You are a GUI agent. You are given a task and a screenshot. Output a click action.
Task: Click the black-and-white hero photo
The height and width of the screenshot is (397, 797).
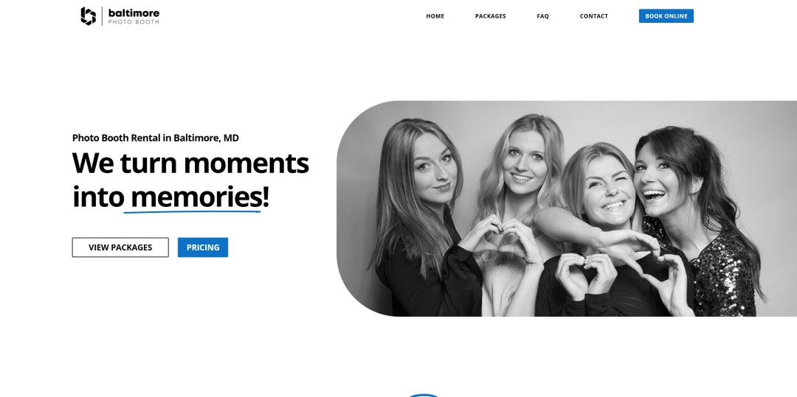pyautogui.click(x=567, y=208)
